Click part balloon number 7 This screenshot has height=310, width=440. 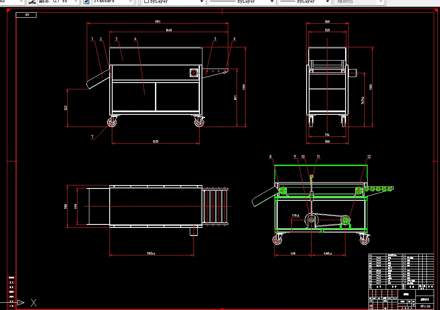[x=92, y=137]
